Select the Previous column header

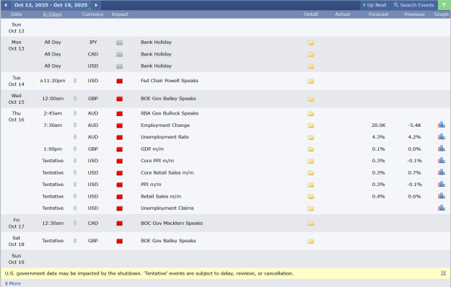pyautogui.click(x=414, y=14)
